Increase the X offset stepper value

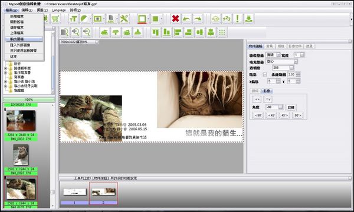click(x=278, y=79)
